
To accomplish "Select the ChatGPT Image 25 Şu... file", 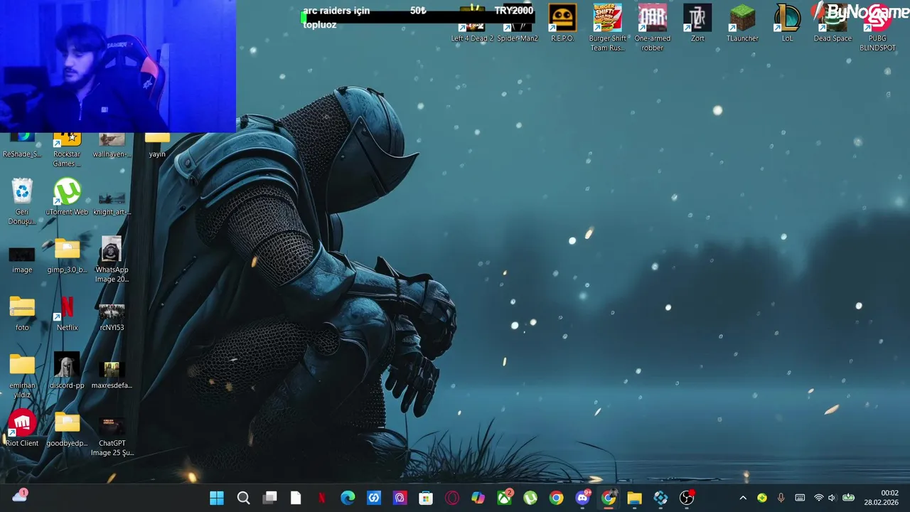I will [112, 437].
